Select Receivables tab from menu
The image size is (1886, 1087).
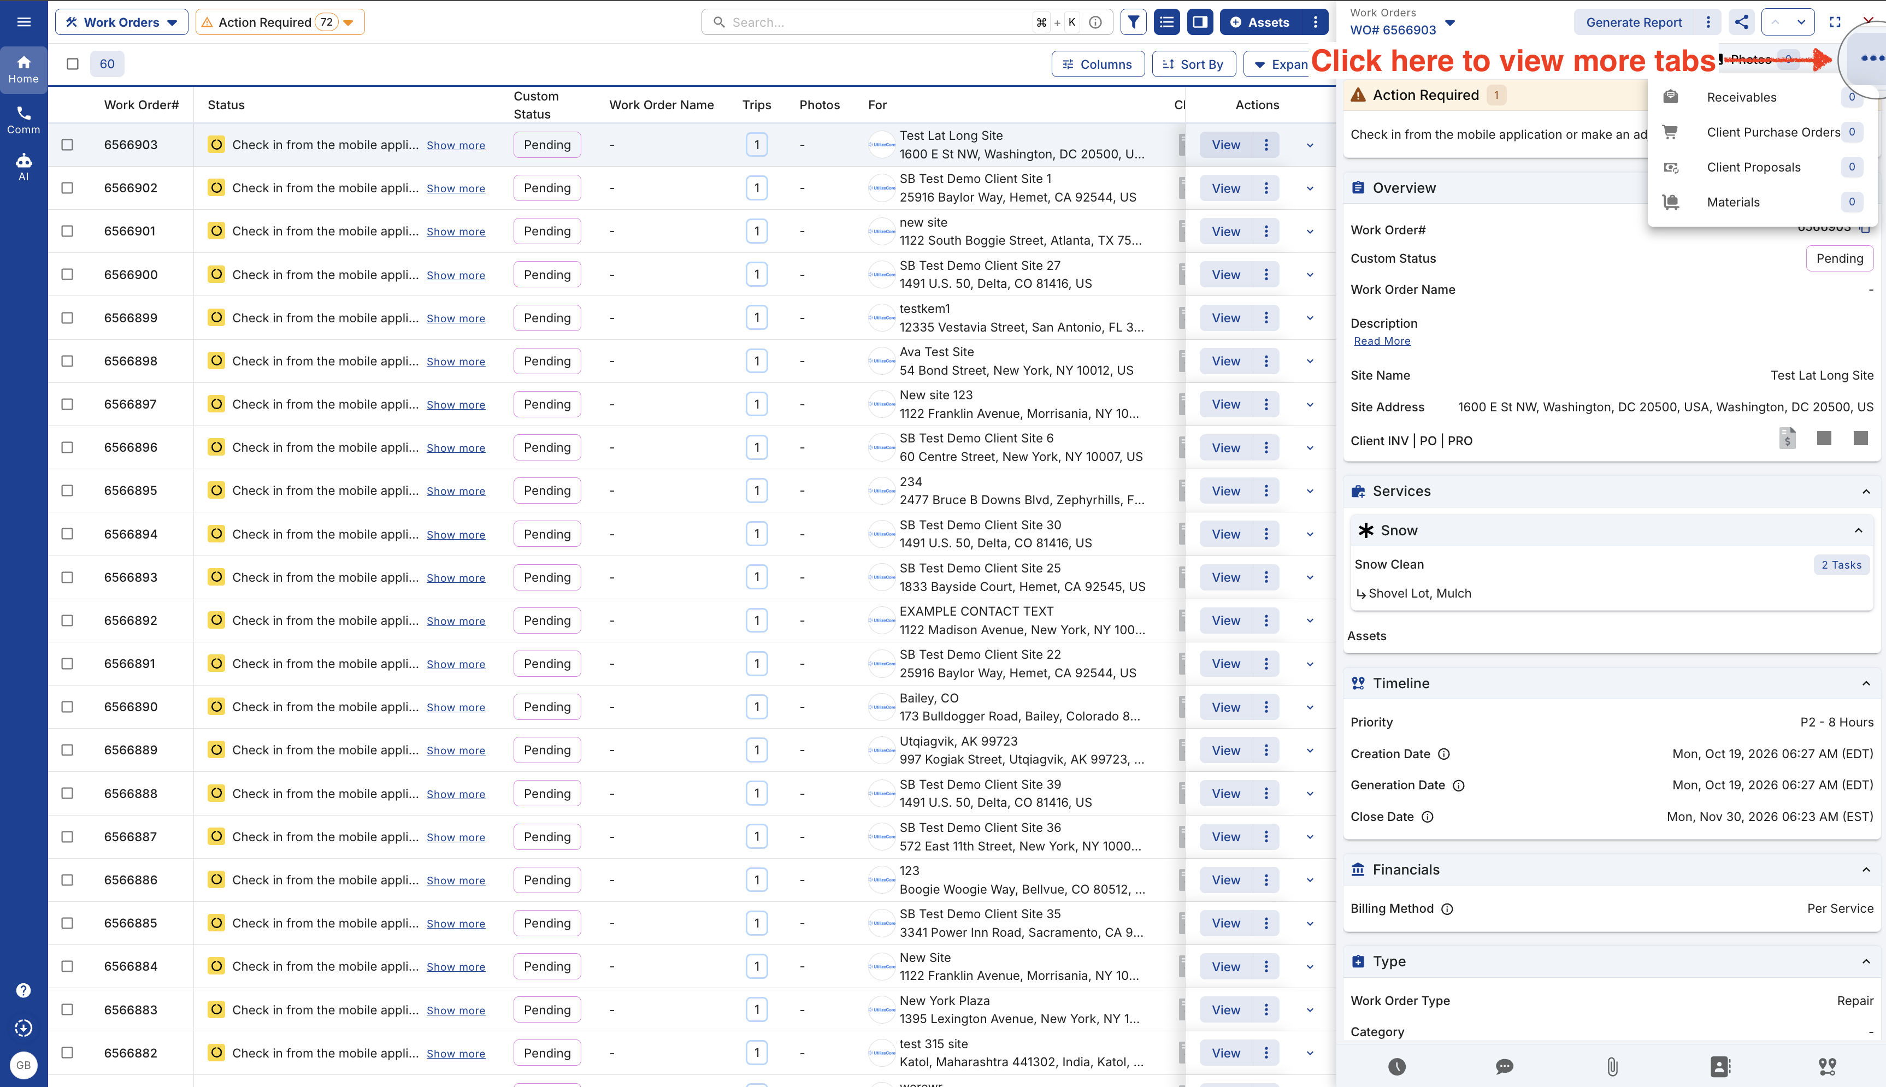tap(1763, 97)
